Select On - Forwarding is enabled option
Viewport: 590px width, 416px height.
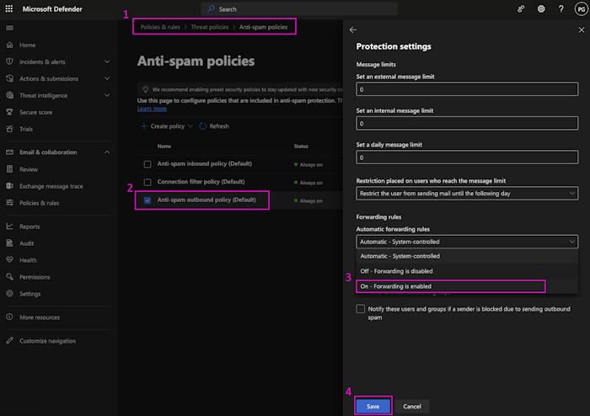click(x=467, y=286)
